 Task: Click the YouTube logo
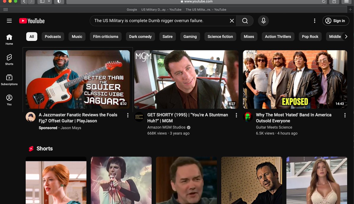32,21
